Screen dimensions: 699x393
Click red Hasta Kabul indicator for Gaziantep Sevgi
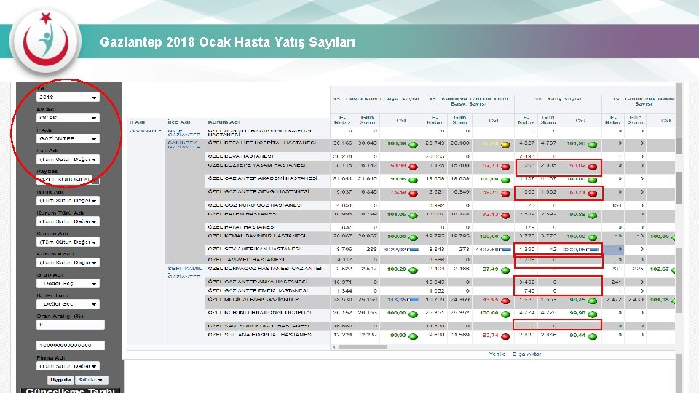point(414,194)
